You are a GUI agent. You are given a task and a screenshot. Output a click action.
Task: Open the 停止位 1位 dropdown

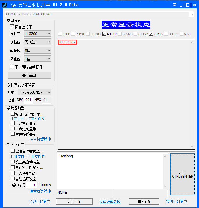[37, 59]
